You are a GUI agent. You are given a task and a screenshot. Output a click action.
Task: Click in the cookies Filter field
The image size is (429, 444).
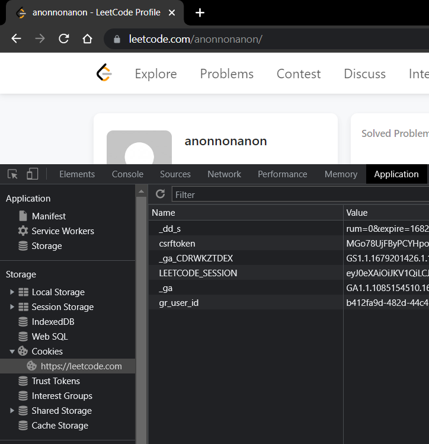click(300, 194)
